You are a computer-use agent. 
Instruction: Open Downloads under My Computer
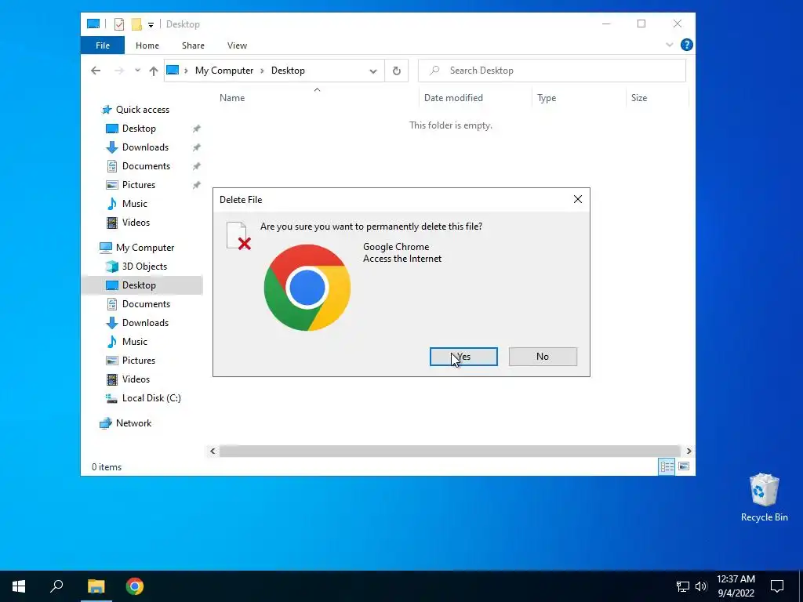[145, 323]
